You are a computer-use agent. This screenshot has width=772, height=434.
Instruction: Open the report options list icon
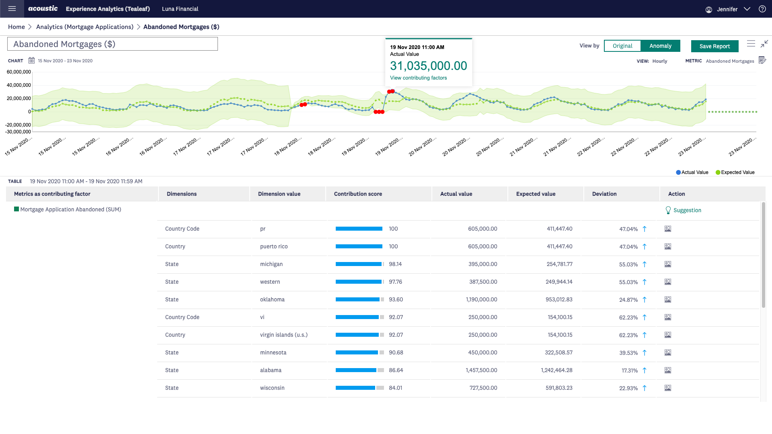pos(751,44)
